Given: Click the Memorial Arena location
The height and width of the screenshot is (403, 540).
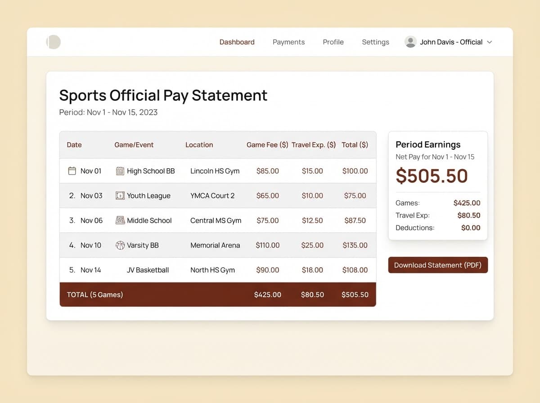Looking at the screenshot, I should click(x=215, y=245).
